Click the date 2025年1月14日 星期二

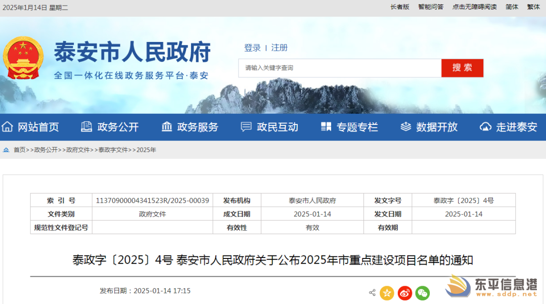pos(35,8)
